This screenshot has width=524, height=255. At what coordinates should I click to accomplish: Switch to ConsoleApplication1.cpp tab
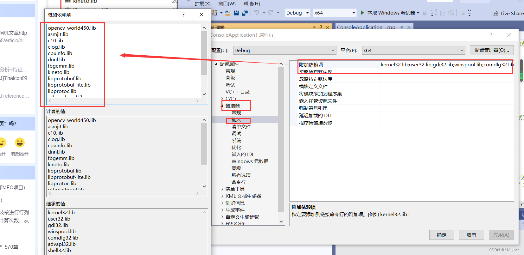(366, 27)
